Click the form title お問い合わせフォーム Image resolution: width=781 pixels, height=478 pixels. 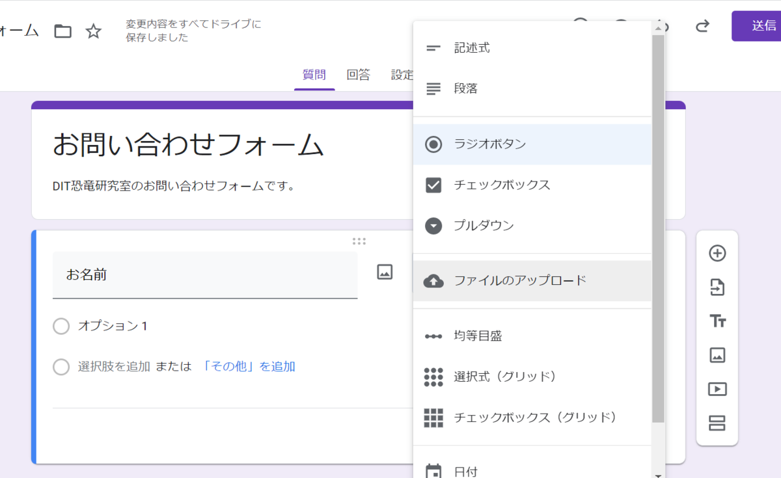(188, 145)
